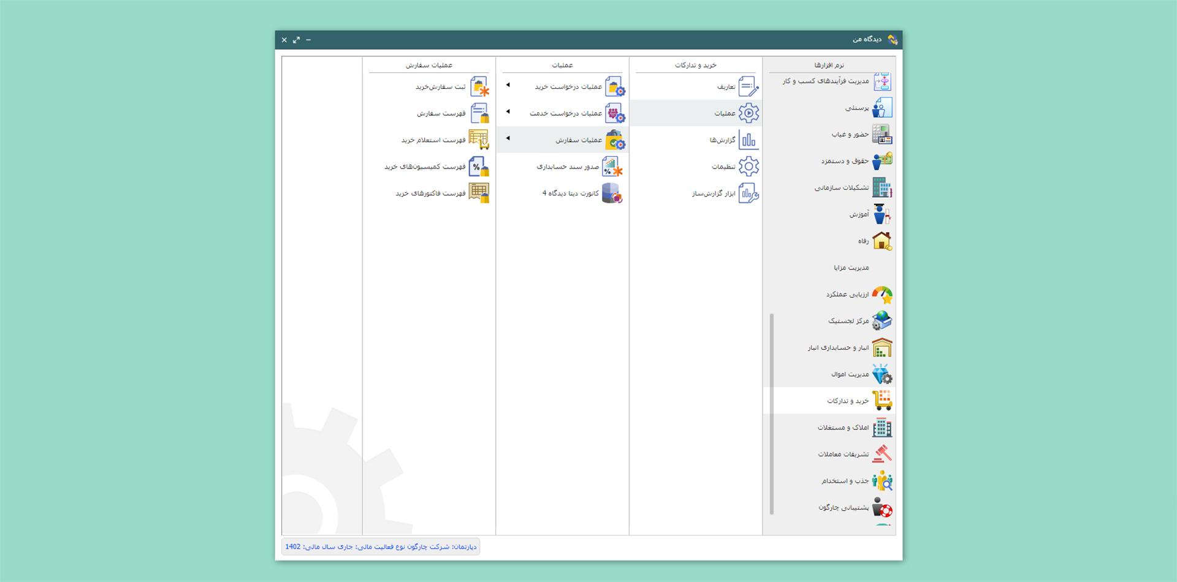Click the ارزیابی عملکرد gauge icon

tap(882, 295)
